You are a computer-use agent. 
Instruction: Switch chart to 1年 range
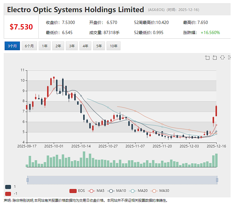pyautogui.click(x=44, y=46)
